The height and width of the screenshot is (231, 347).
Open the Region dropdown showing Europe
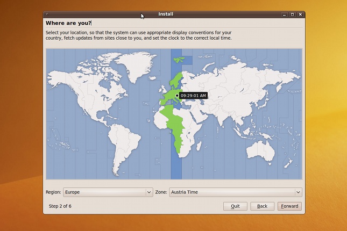pyautogui.click(x=108, y=192)
